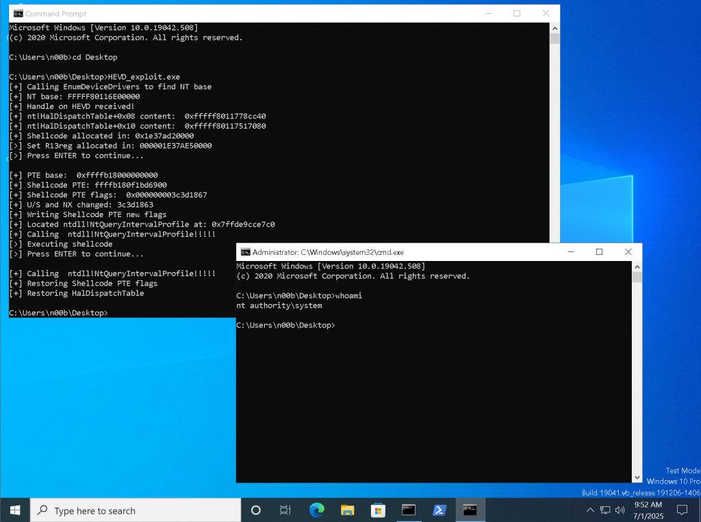The height and width of the screenshot is (522, 701).
Task: Click scrollbar thumb in Administrator cmd window
Action: pyautogui.click(x=637, y=277)
